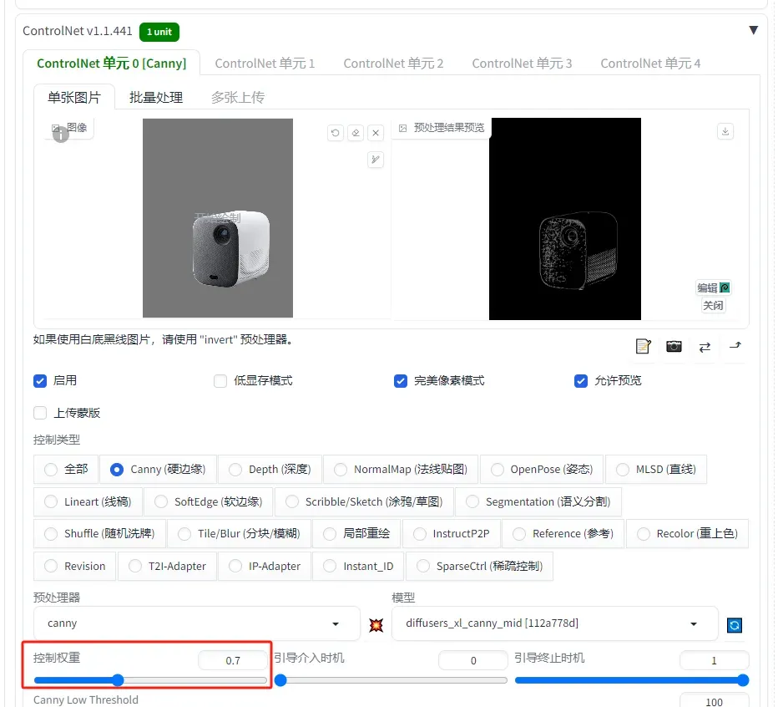Select the Depth (深度) radio option
The height and width of the screenshot is (707, 778).
(270, 470)
